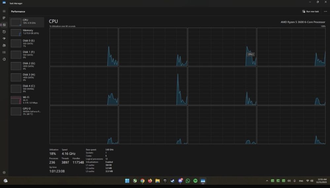
Task: Click the '% Utilization over 60 seconds' label
Action: [x=62, y=26]
